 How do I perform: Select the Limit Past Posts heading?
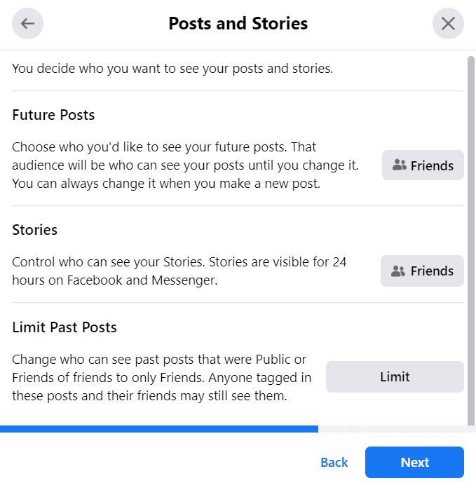[64, 327]
